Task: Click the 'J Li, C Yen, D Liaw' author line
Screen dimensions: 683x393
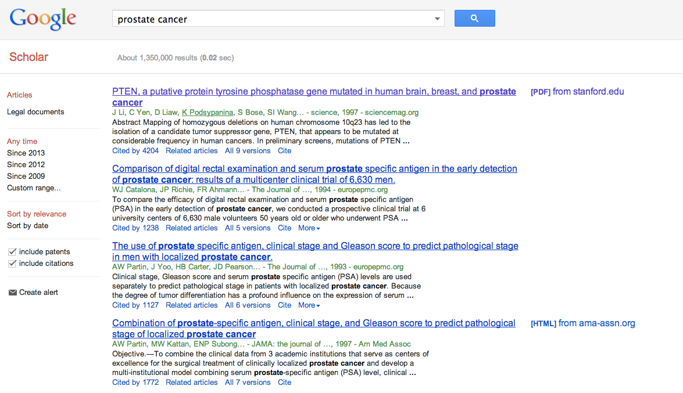Action: (x=265, y=112)
